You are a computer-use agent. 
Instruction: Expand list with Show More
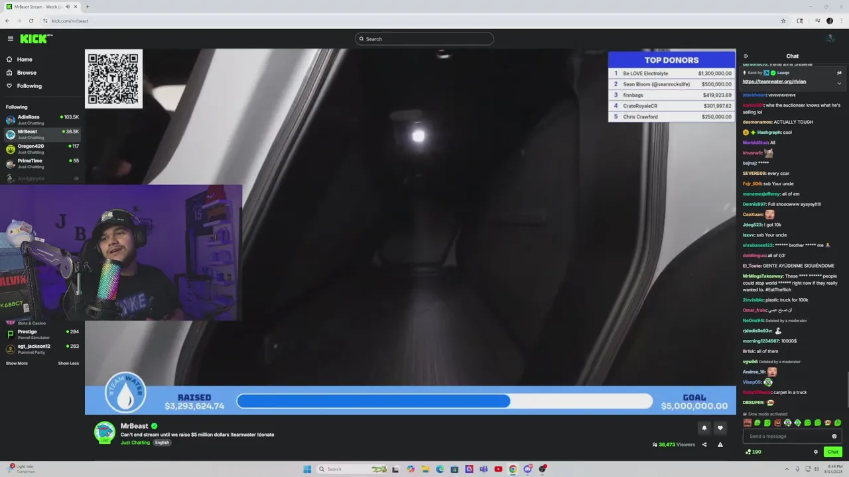(x=17, y=363)
